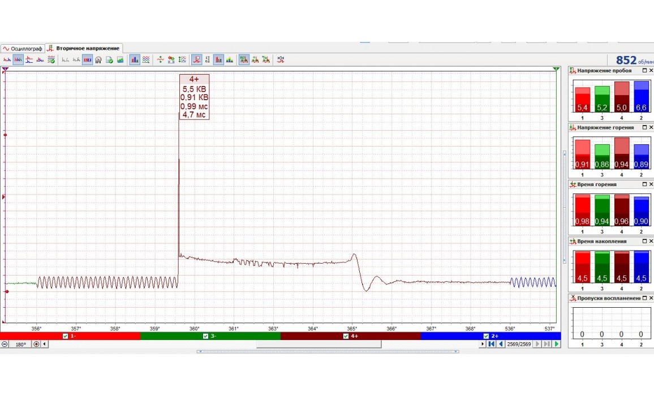Click the bar chart histogram toolbar icon
This screenshot has height=396, width=654.
click(135, 59)
